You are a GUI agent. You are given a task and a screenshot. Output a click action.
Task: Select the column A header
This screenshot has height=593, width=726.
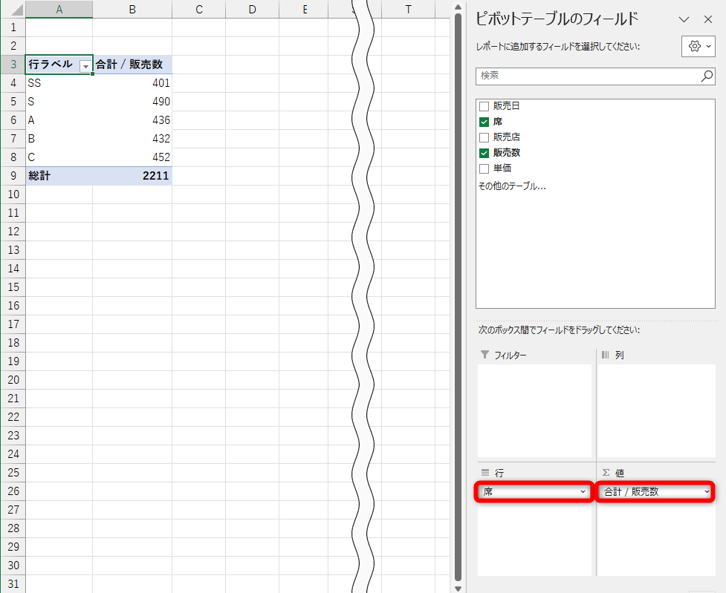pos(59,9)
